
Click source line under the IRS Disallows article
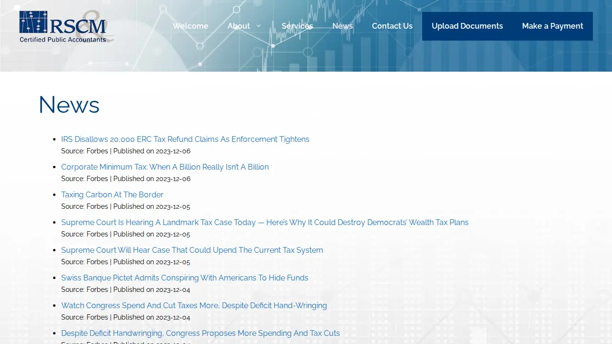tap(126, 151)
